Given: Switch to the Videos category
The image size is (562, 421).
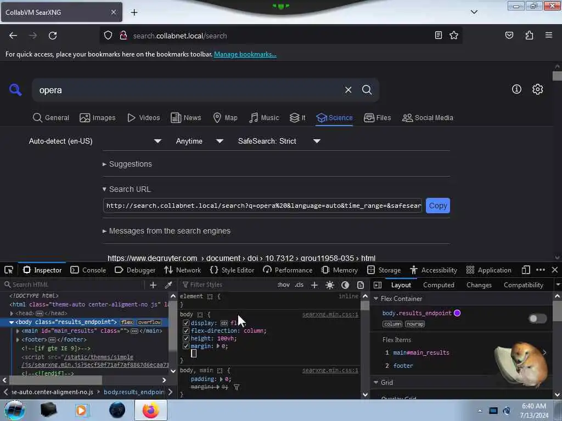Looking at the screenshot, I should click(143, 117).
